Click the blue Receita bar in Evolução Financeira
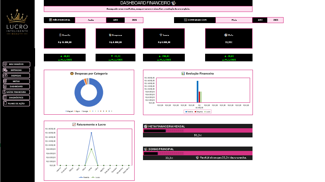 coord(198,92)
